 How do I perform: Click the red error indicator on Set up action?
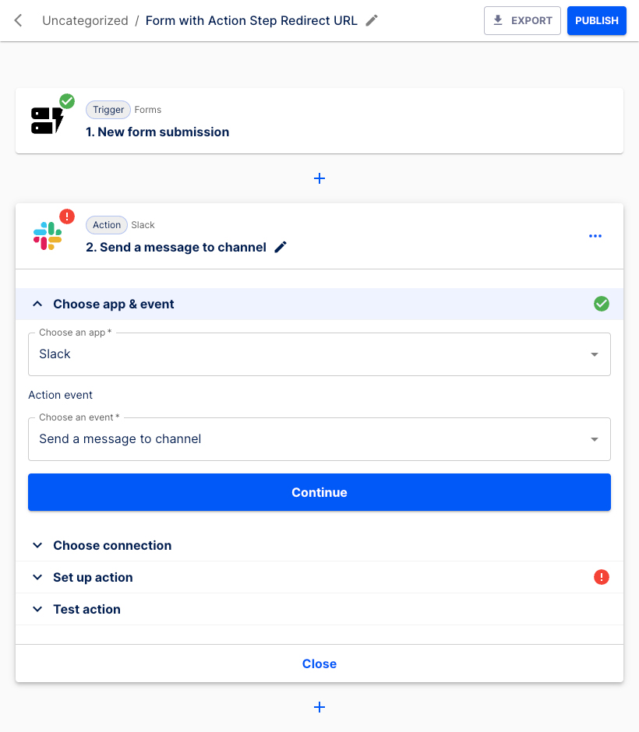pos(602,577)
